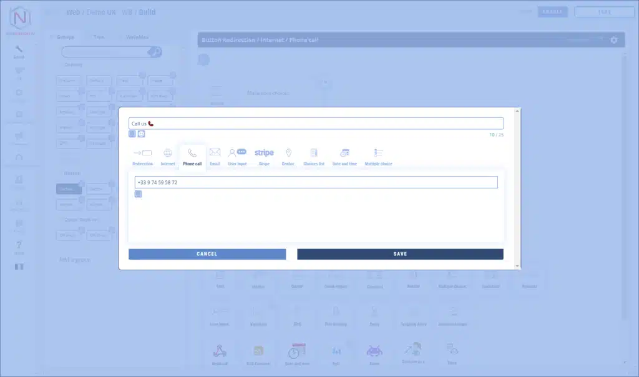Open emoji picker below button label
The image size is (639, 377).
142,134
